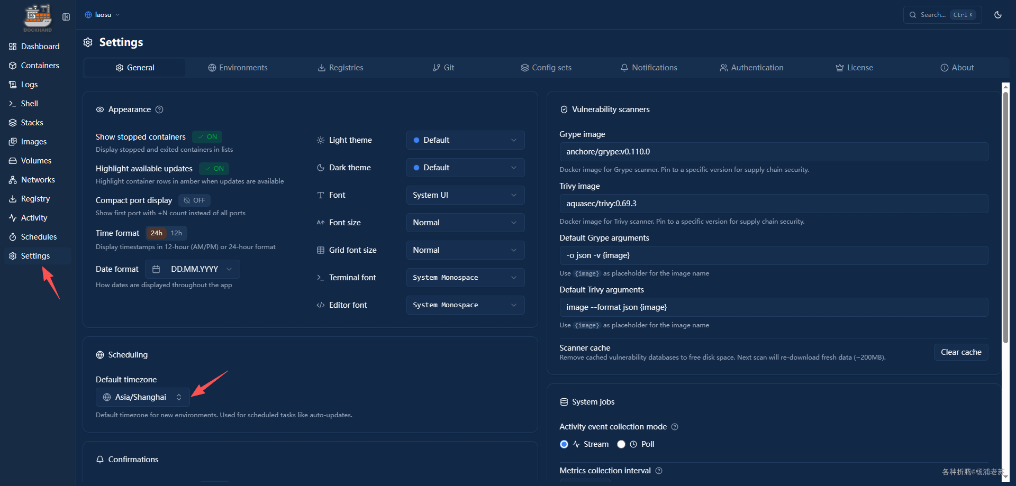The image size is (1016, 486).
Task: Switch to the Environments tab
Action: pyautogui.click(x=238, y=68)
